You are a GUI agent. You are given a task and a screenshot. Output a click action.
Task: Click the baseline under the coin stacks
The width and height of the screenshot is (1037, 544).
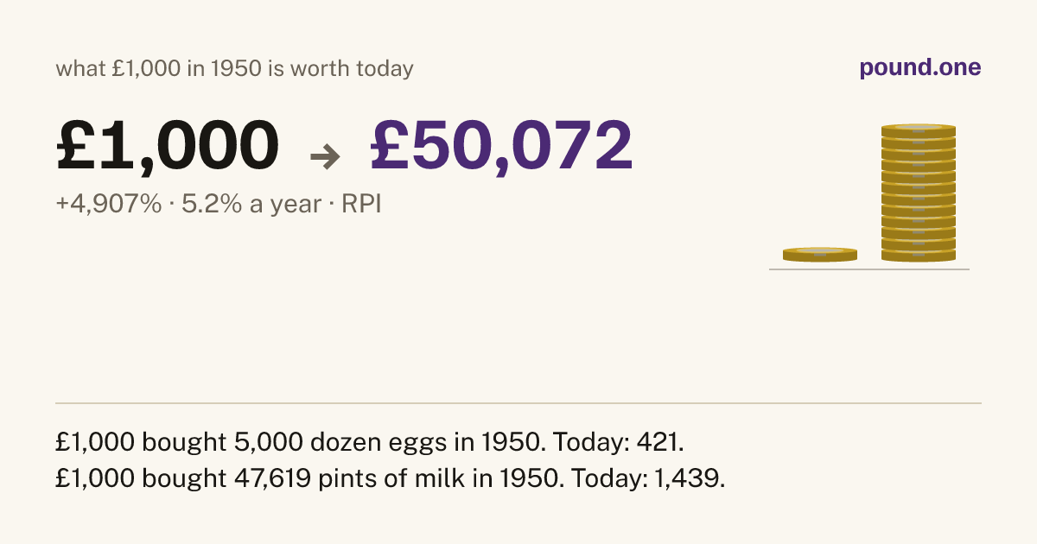coord(869,269)
